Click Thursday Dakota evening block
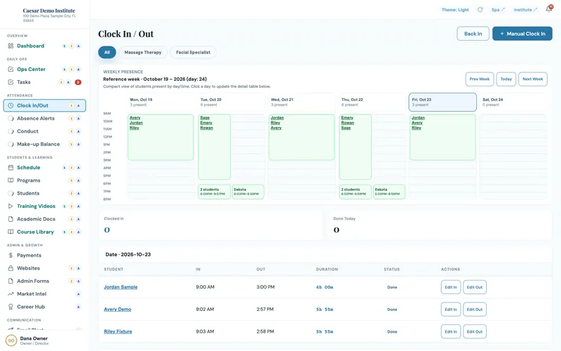The width and height of the screenshot is (561, 351). coord(389,192)
